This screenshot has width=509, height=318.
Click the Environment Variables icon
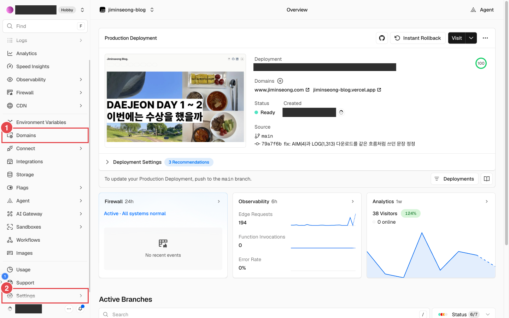(x=10, y=122)
